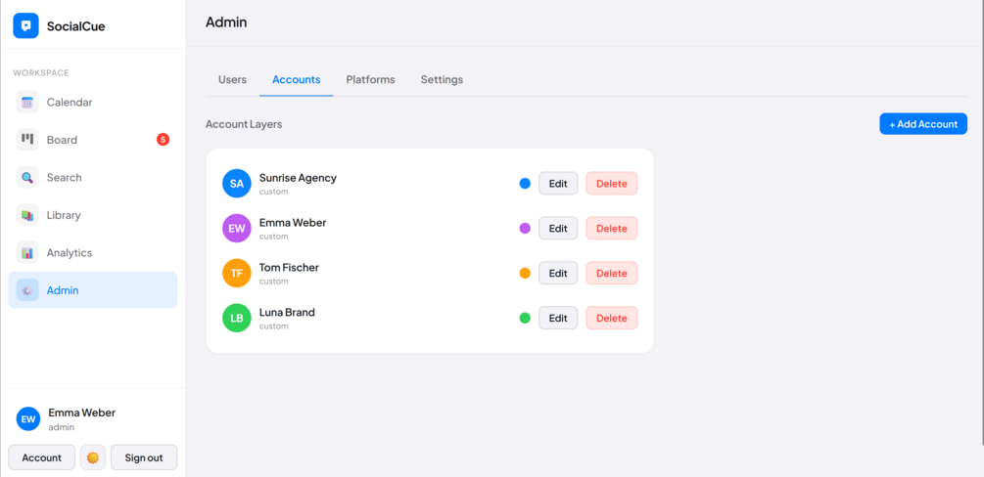The width and height of the screenshot is (984, 477).
Task: Open the Settings tab
Action: [442, 79]
